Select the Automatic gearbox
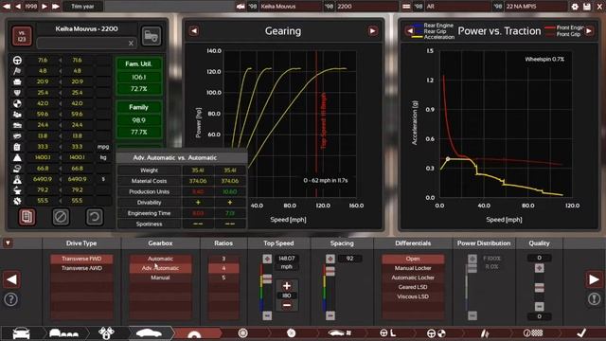 (160, 259)
